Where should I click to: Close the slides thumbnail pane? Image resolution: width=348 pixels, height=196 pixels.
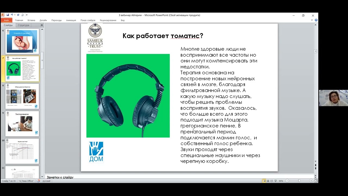(x=42, y=25)
